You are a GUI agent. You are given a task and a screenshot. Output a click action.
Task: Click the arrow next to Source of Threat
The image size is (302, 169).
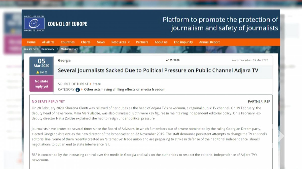tap(91, 84)
